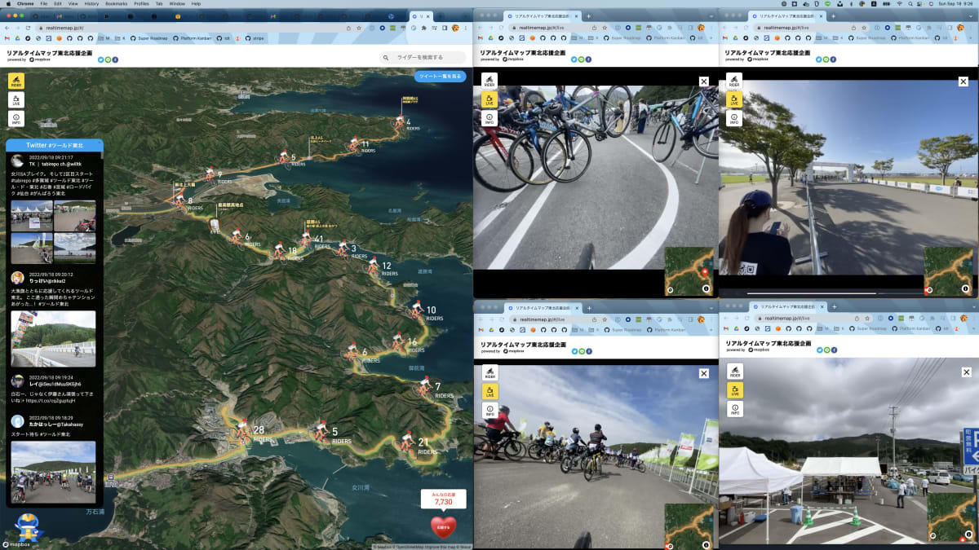The width and height of the screenshot is (979, 550).
Task: Open the Bookmarks menu in the menu bar
Action: (116, 3)
